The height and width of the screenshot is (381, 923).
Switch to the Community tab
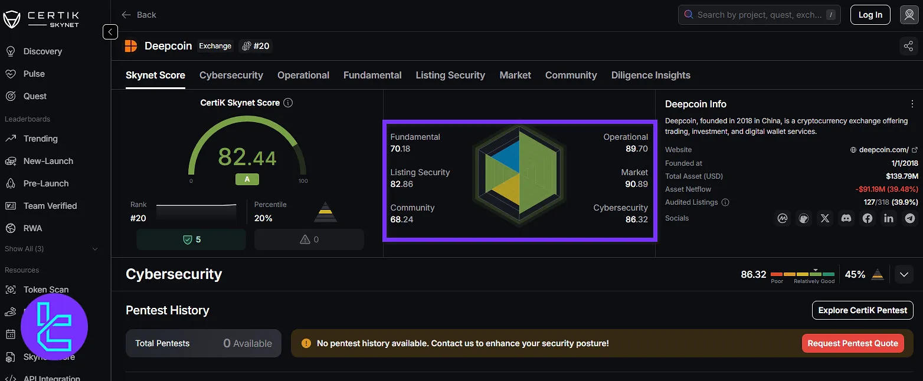pyautogui.click(x=571, y=75)
